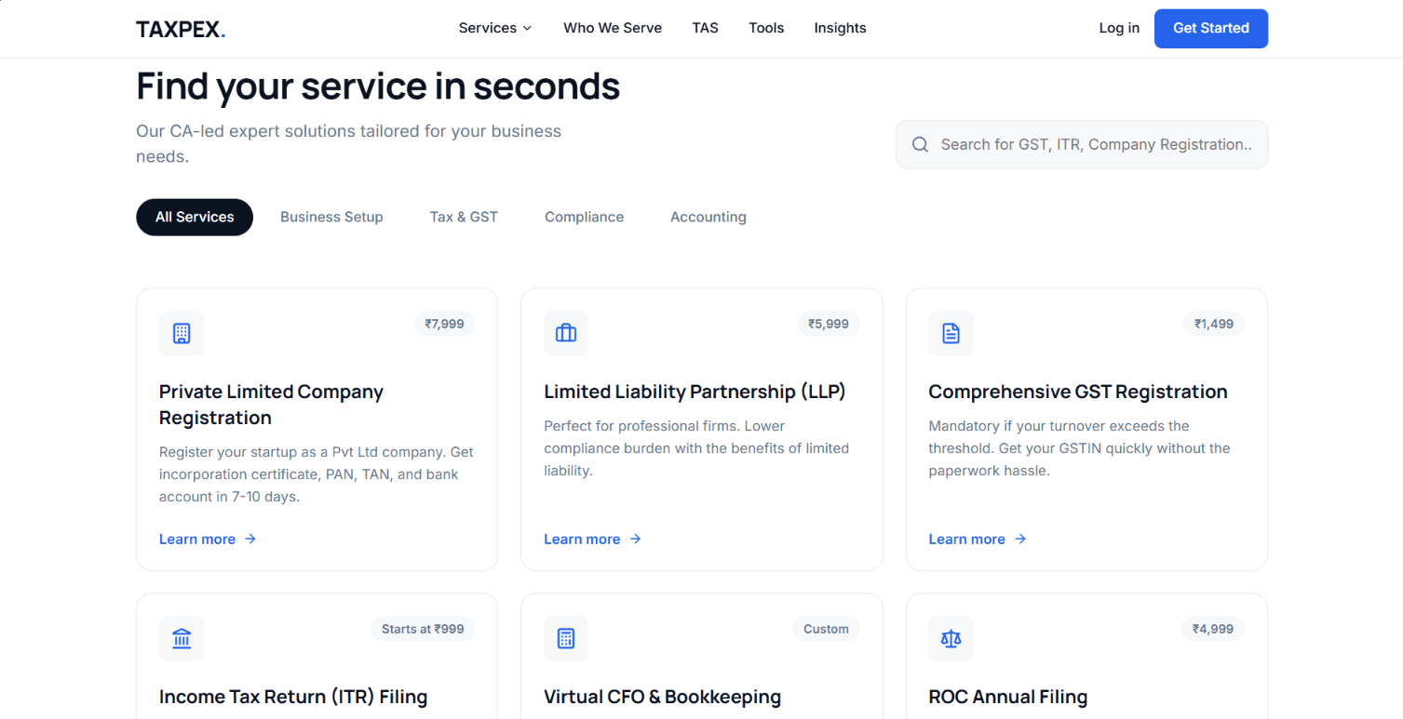Click the magnifier icon in the search box
Screen dimensions: 1403x719
(920, 144)
